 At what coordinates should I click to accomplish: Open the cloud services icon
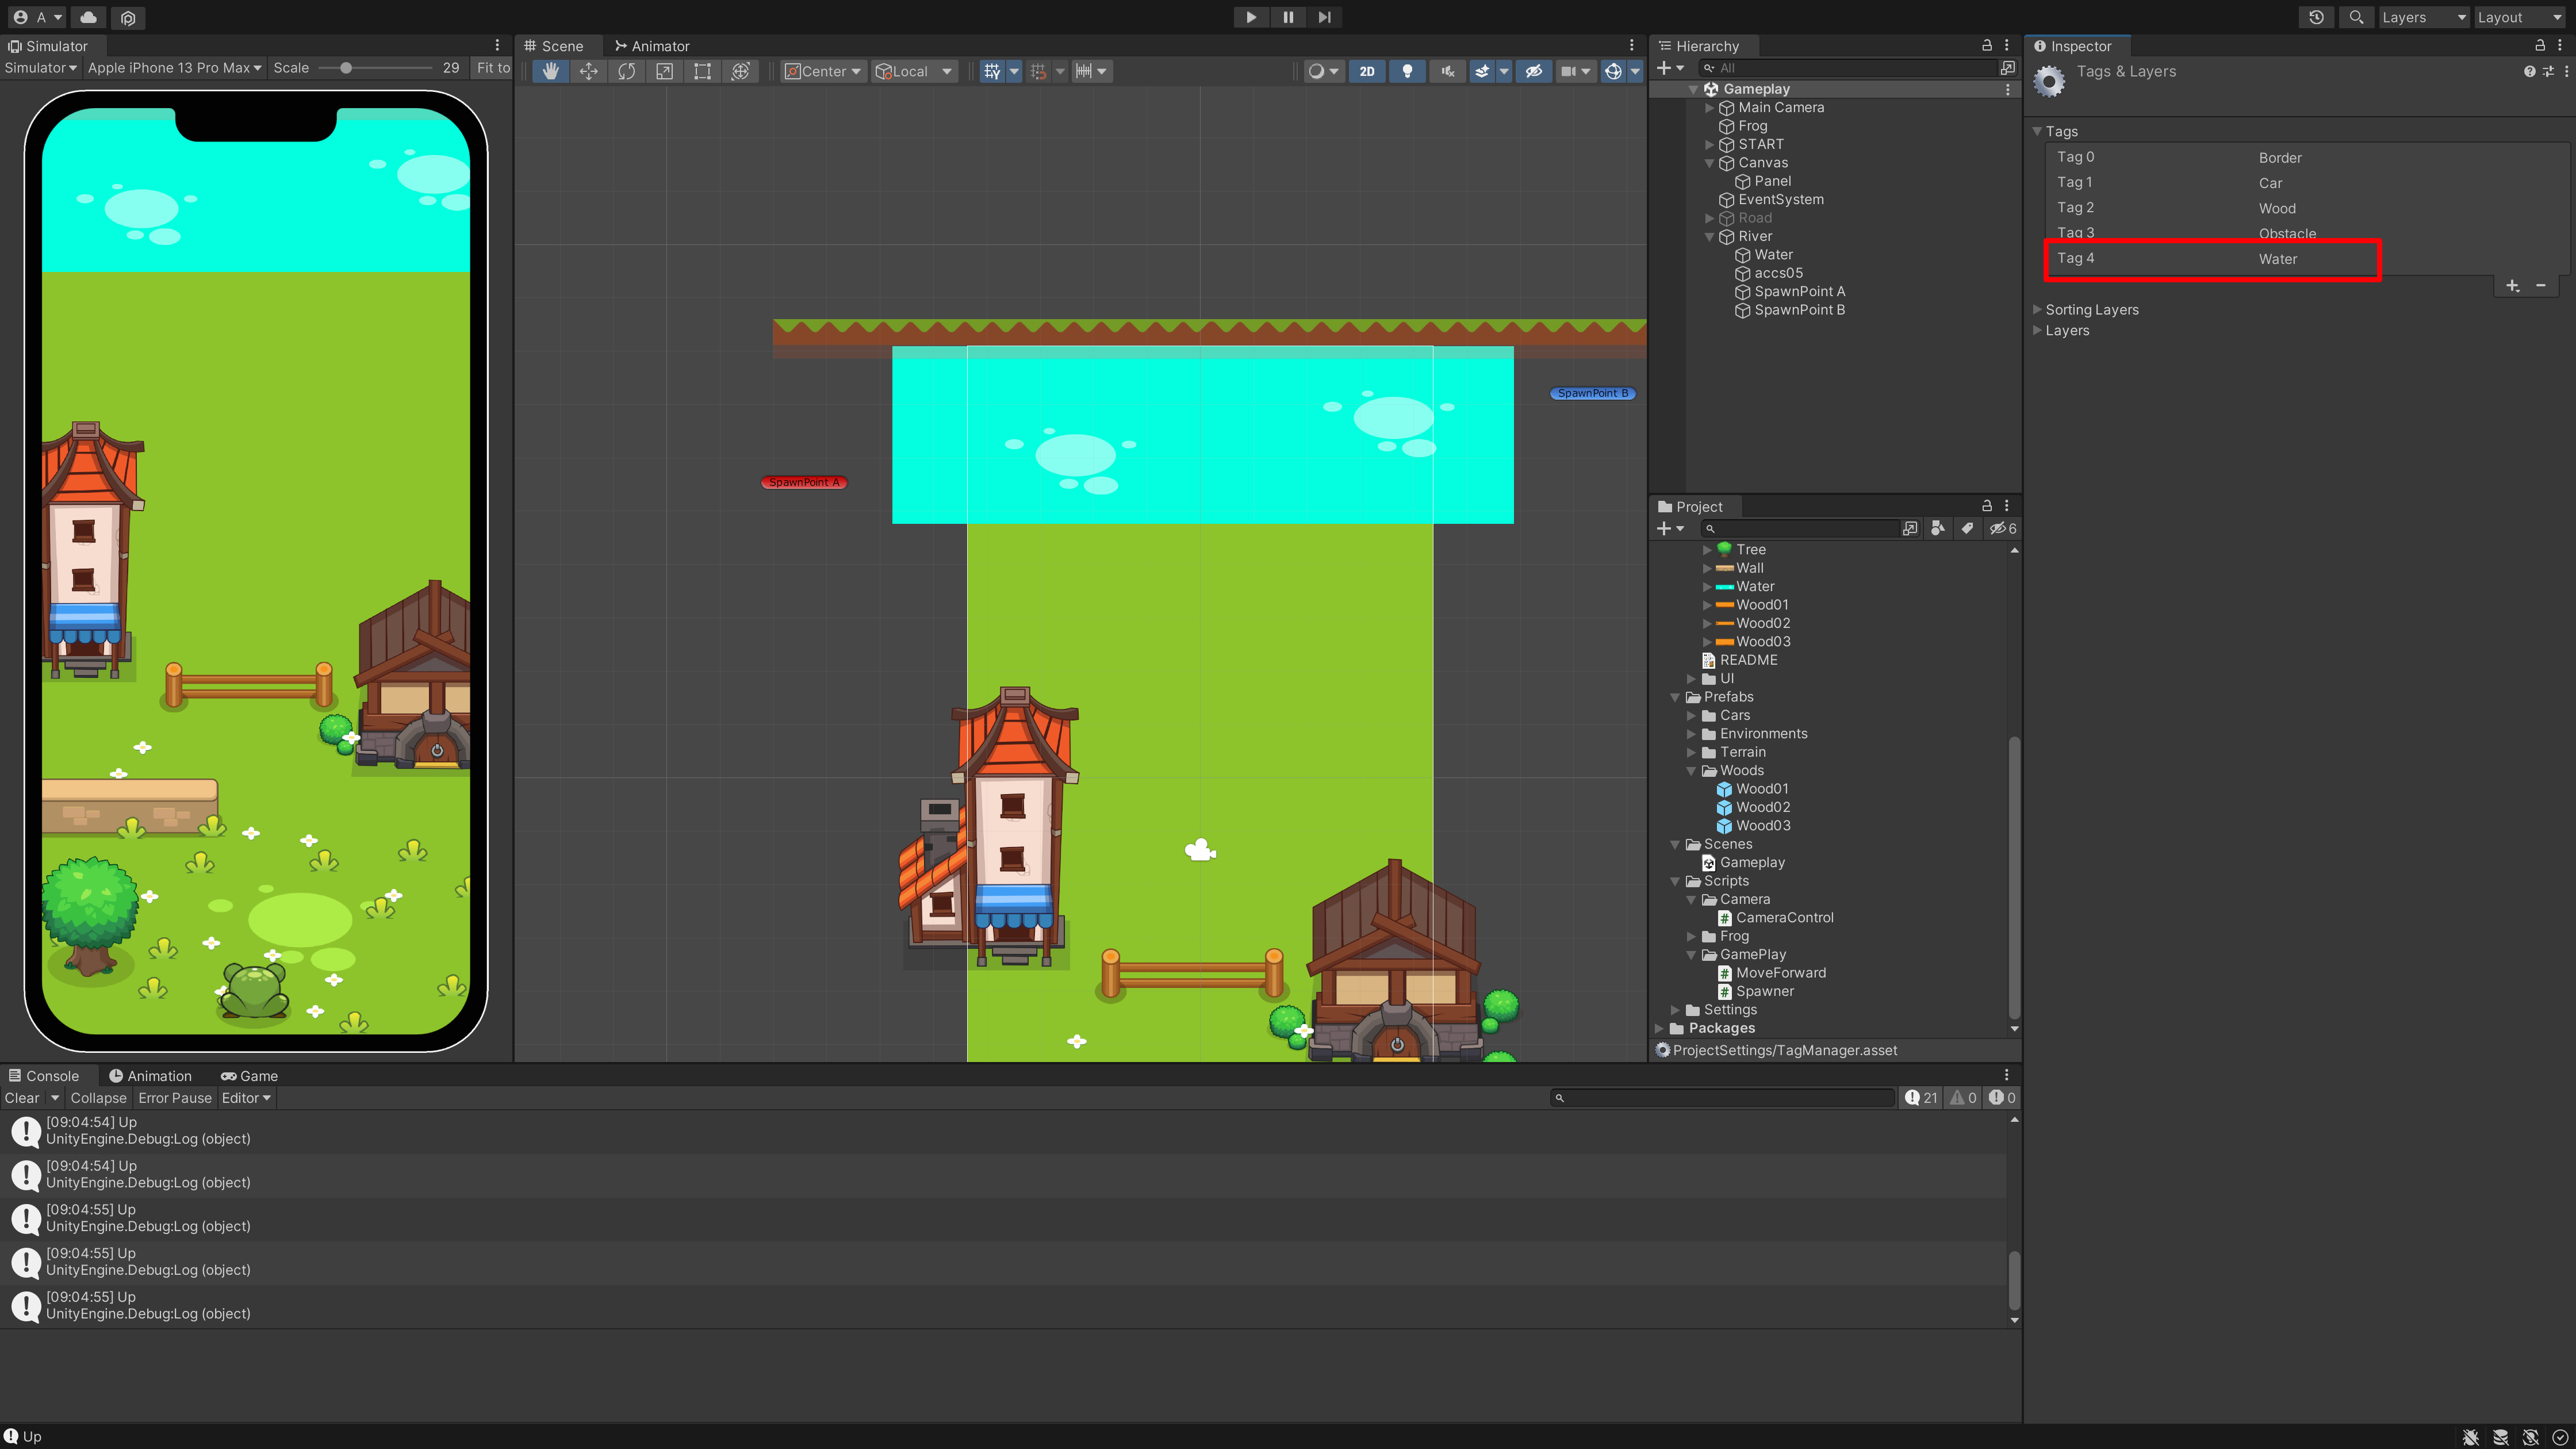point(88,17)
